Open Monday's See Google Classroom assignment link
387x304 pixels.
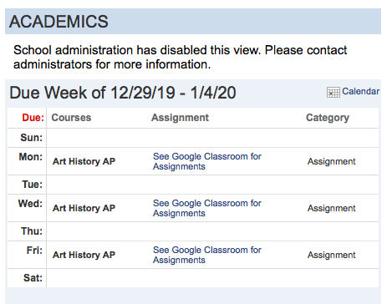click(x=207, y=161)
